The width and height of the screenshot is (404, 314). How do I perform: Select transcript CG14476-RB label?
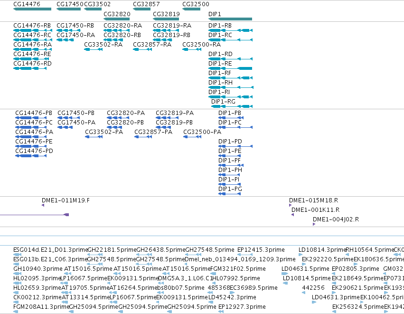click(32, 26)
